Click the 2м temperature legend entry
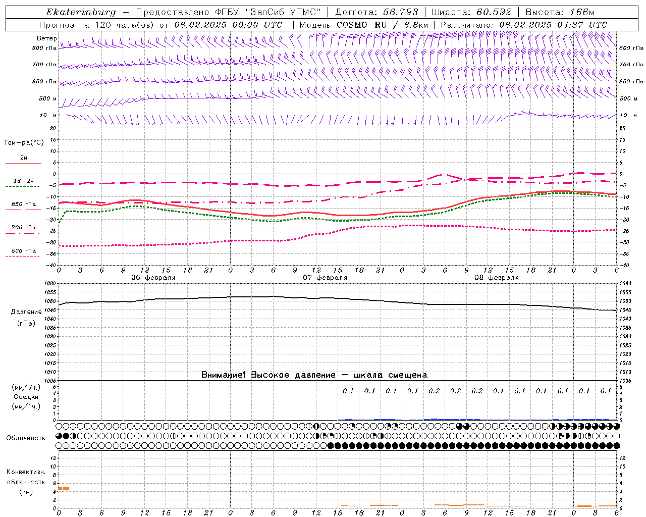 (x=24, y=158)
